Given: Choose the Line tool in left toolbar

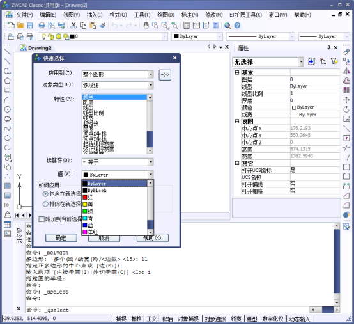Looking at the screenshot, I should point(7,52).
